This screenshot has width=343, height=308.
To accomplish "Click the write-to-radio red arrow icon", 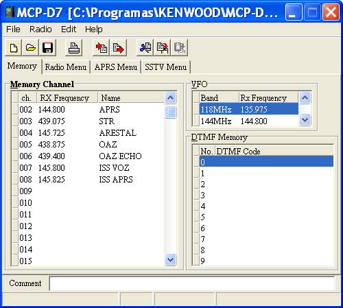I will 118,47.
